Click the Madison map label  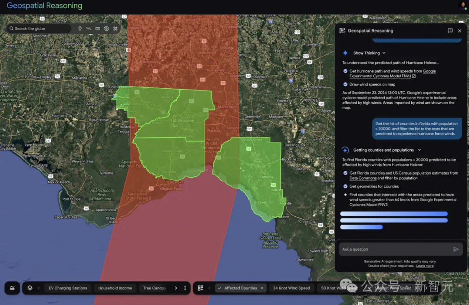[x=276, y=116]
